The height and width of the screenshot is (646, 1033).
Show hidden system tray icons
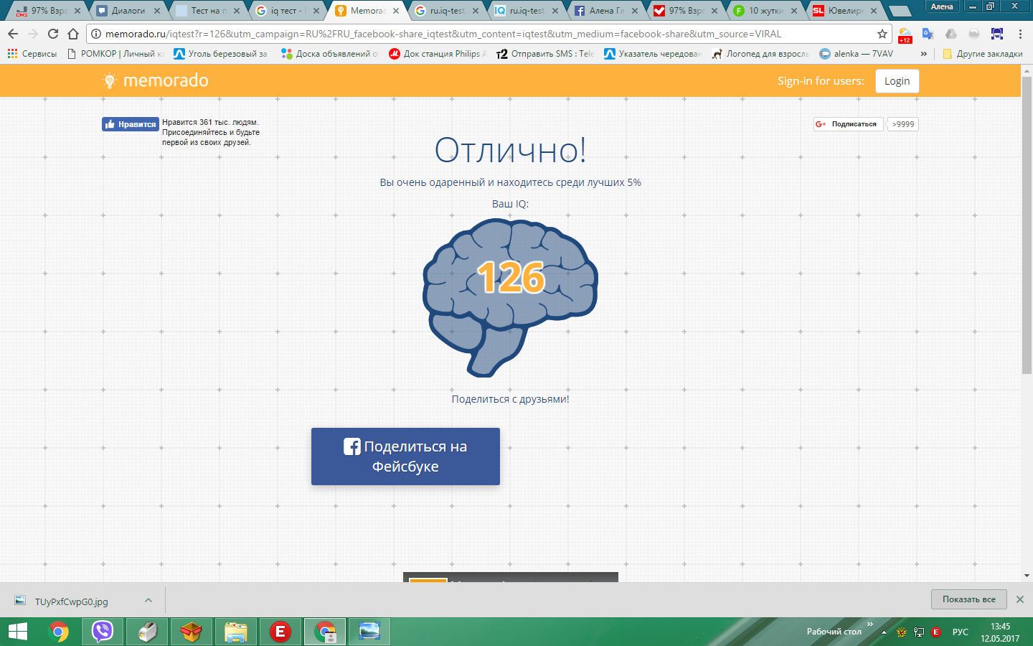tap(884, 632)
